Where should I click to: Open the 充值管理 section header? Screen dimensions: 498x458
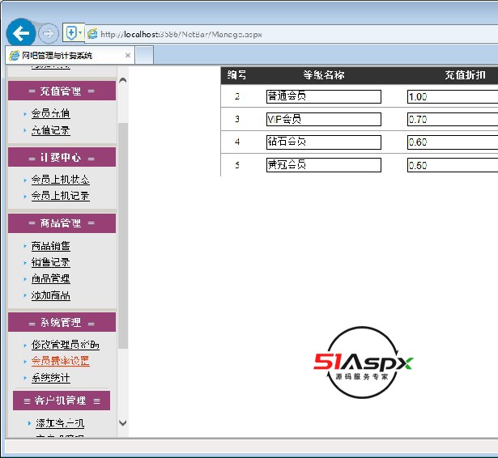[x=62, y=91]
